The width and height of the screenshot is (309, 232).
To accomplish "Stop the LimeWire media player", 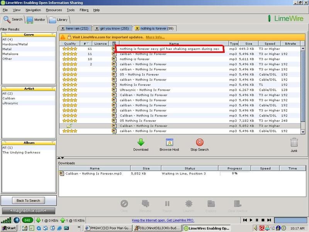I will coord(263,220).
